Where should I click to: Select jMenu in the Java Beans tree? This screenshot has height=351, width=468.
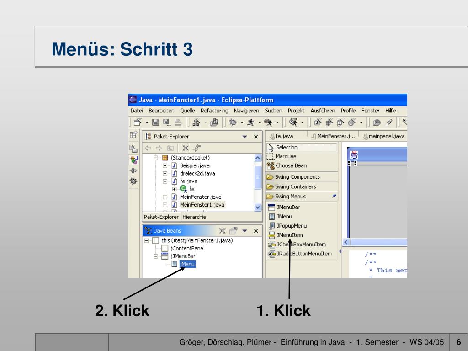(x=187, y=264)
